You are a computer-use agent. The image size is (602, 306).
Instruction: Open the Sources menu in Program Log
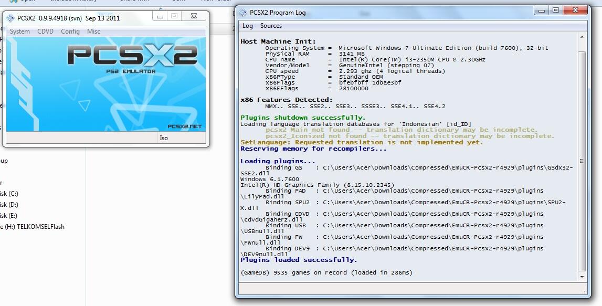pyautogui.click(x=271, y=26)
